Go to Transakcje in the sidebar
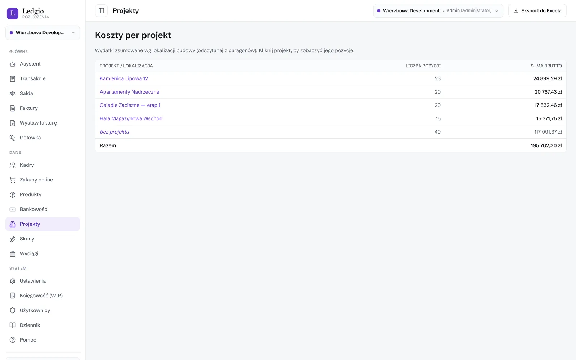This screenshot has width=576, height=360. (42, 79)
